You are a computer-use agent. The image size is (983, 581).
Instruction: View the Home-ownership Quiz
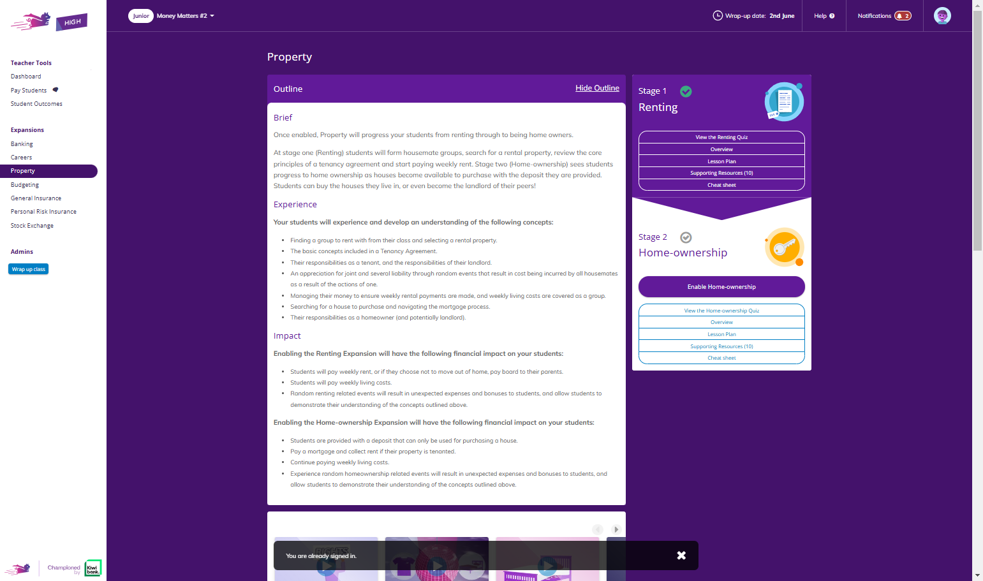click(721, 311)
